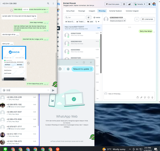Attach a file with paperclip icon
Viewport: 160px width, 151px height.
click(x=141, y=97)
